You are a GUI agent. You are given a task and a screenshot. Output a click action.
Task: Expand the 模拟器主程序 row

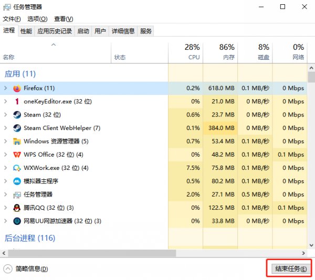[x=6, y=181]
